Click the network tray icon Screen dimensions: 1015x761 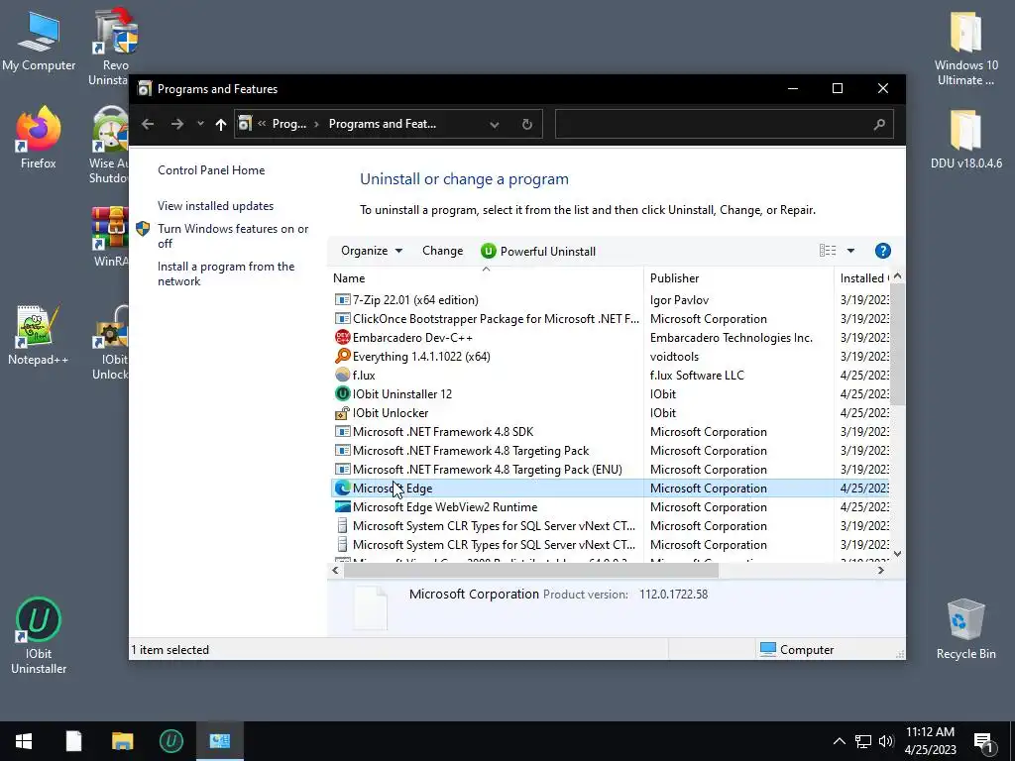(863, 741)
